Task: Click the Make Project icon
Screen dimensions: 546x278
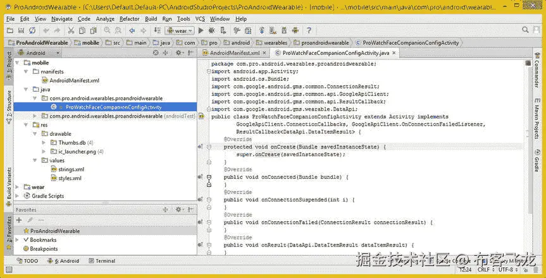Action: pyautogui.click(x=158, y=30)
